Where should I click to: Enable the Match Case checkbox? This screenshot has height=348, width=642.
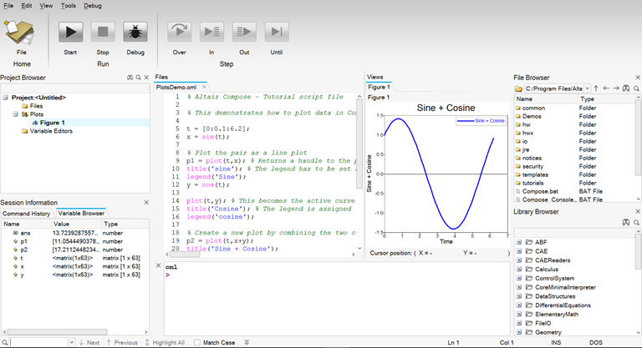pyautogui.click(x=196, y=342)
